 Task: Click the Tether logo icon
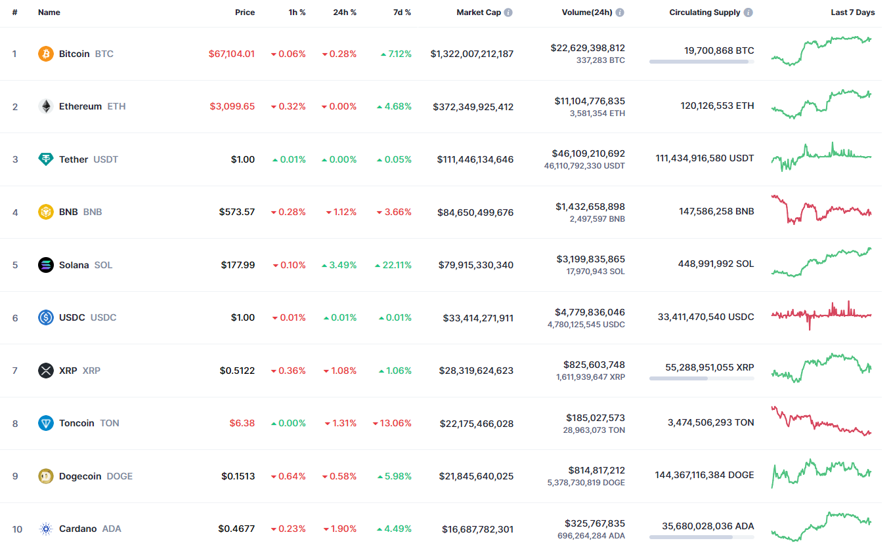click(x=46, y=159)
